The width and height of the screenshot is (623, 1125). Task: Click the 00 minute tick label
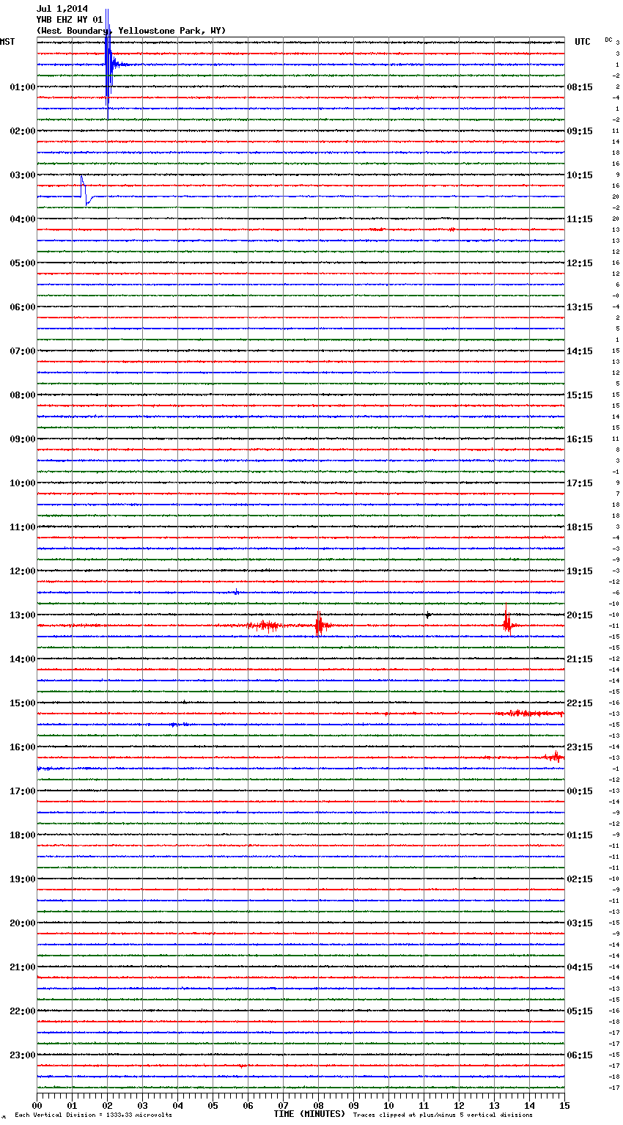click(37, 1105)
